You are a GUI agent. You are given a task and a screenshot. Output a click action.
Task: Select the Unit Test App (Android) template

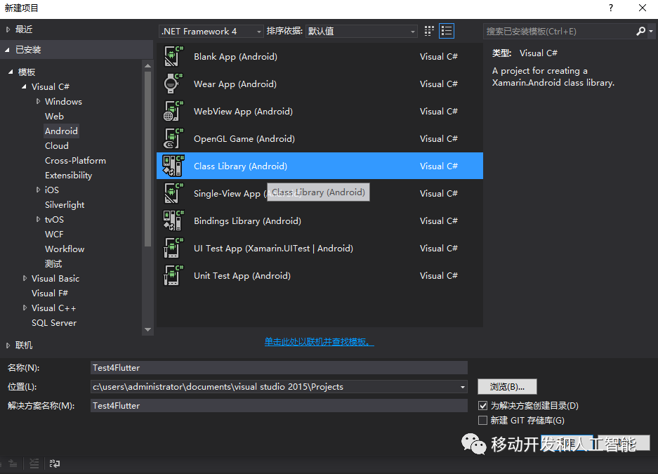(x=320, y=275)
